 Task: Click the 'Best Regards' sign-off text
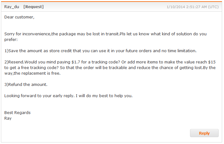point(17,112)
